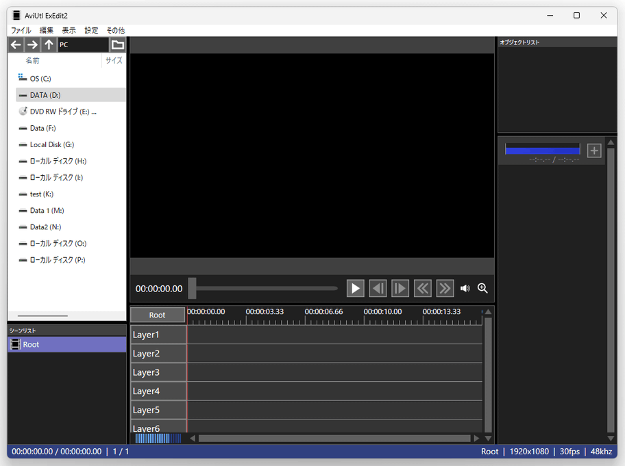This screenshot has width=625, height=466.
Task: Jump forward with the double-right arrows
Action: pyautogui.click(x=445, y=288)
